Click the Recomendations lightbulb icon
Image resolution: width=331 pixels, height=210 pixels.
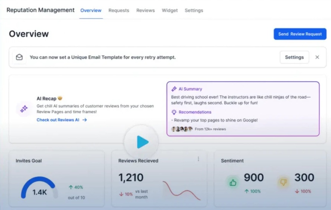[x=174, y=112]
